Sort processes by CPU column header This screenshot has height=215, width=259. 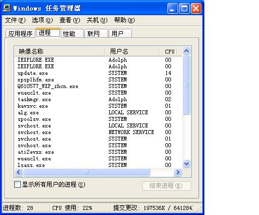coord(168,52)
